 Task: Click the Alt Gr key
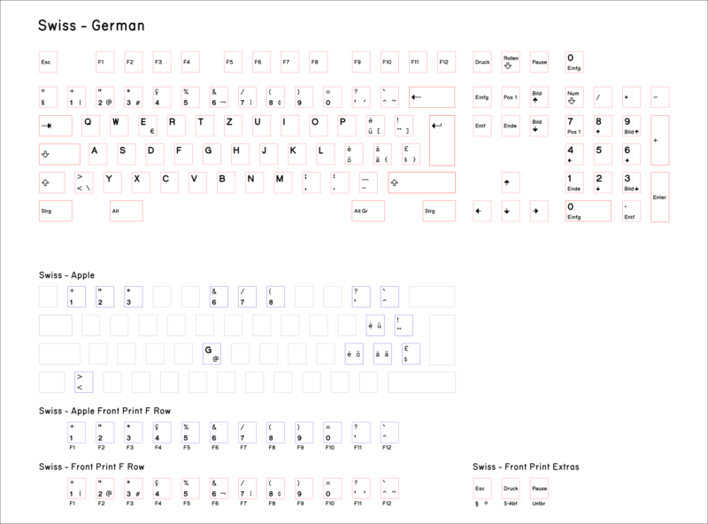tap(368, 211)
